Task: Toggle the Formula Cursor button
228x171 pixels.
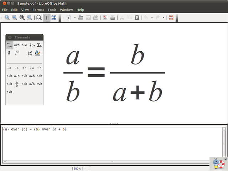Action: tap(47, 17)
